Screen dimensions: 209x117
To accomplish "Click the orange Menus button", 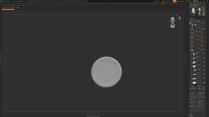I will click(x=174, y=1).
